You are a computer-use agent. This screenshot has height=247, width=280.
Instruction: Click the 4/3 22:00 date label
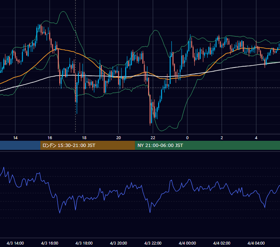[x=153, y=243]
